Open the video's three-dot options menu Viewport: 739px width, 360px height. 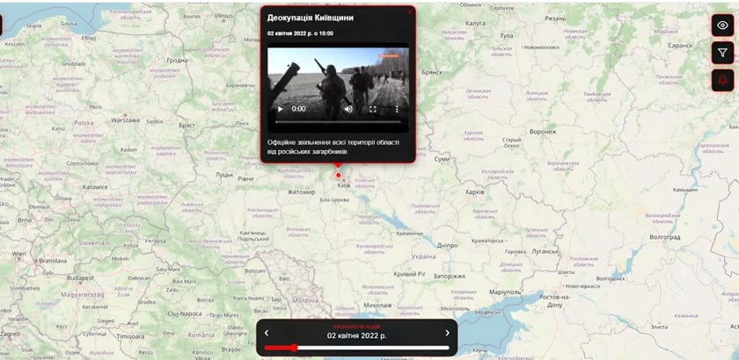[x=397, y=109]
